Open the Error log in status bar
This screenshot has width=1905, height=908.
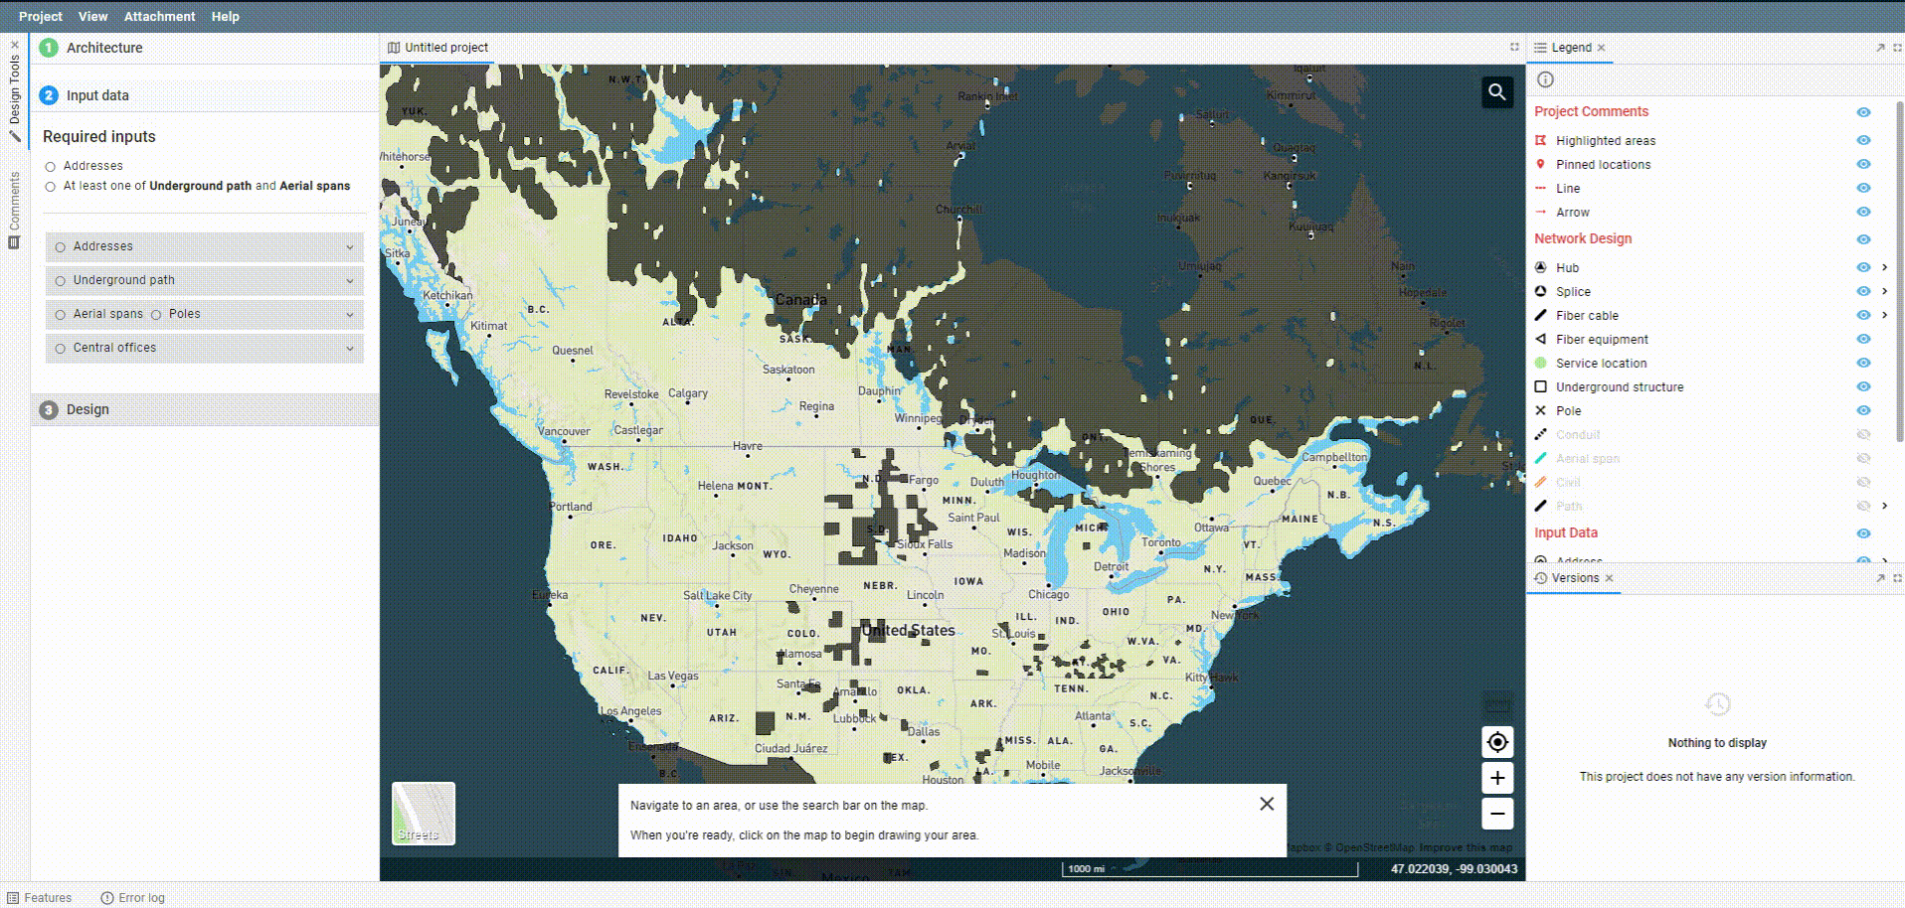132,897
